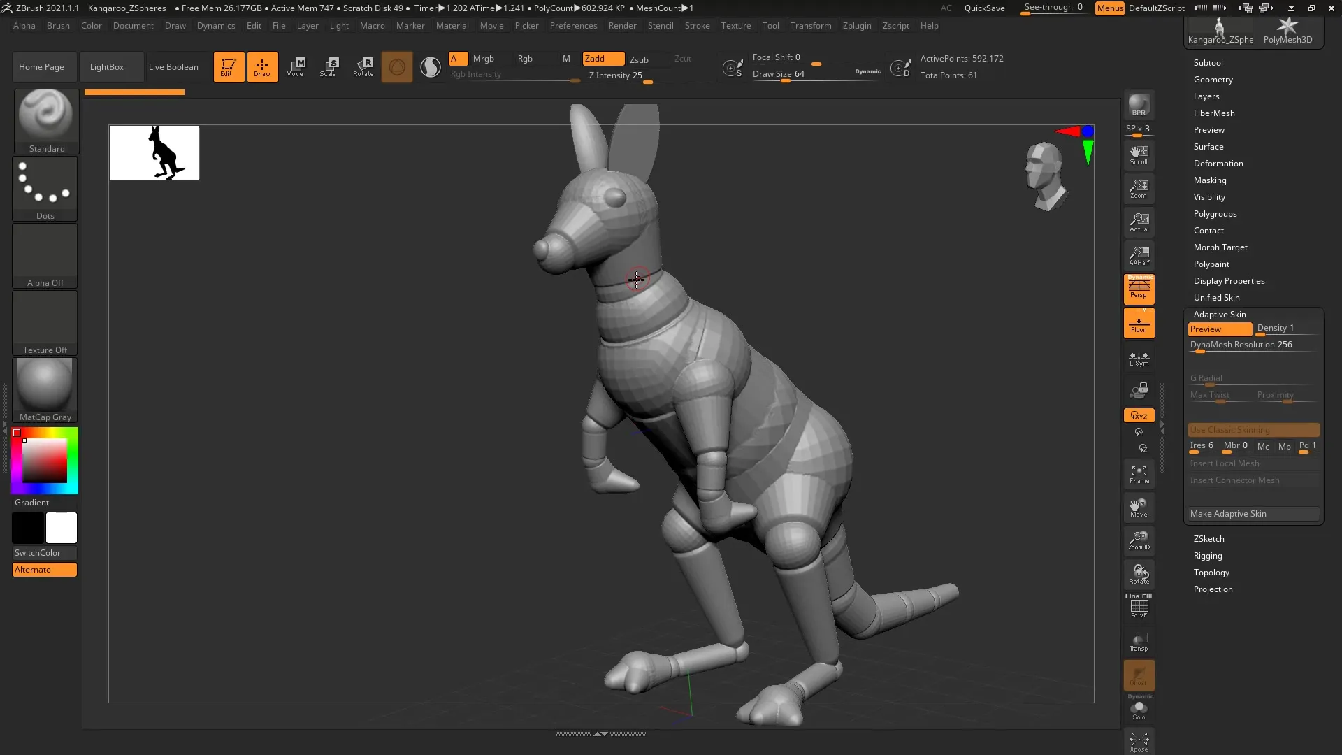Image resolution: width=1342 pixels, height=755 pixels.
Task: Click the Zoom canvas icon
Action: click(x=1139, y=188)
